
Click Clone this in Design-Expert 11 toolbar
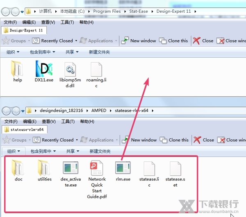coord(173,41)
